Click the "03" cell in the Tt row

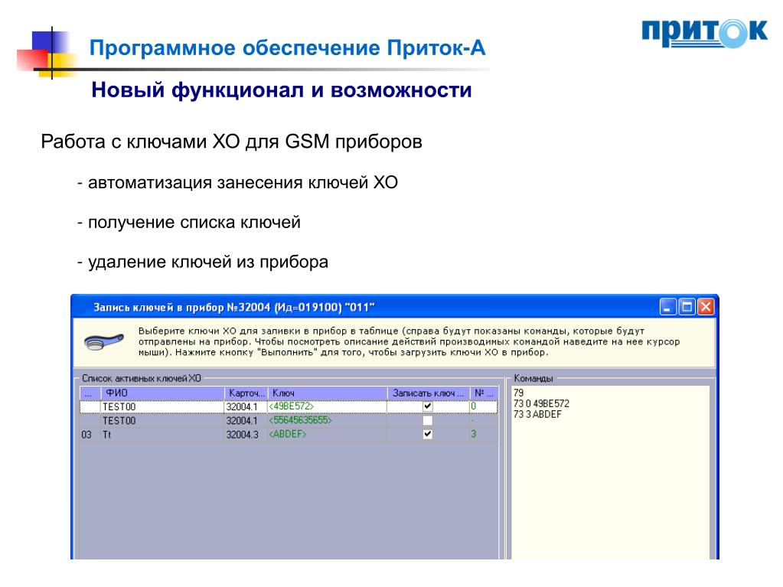(x=86, y=435)
